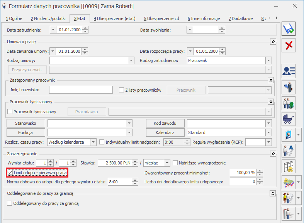Collapse the 'Zaszeregowanie' section

pos(273,154)
